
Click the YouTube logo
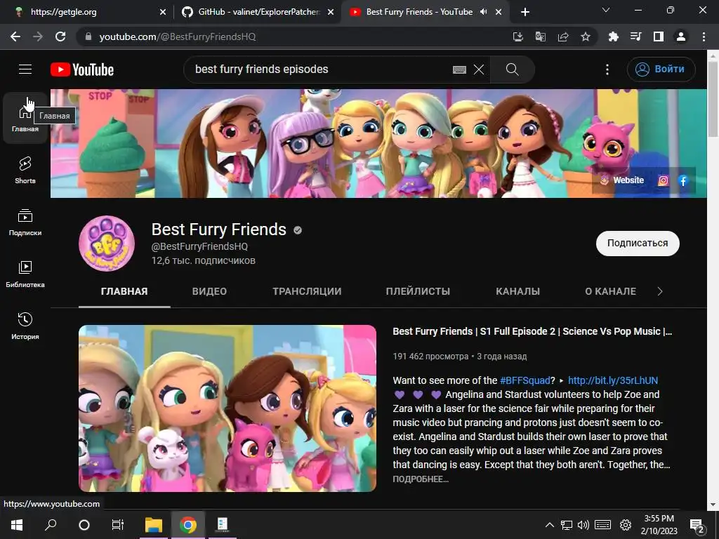coord(82,69)
